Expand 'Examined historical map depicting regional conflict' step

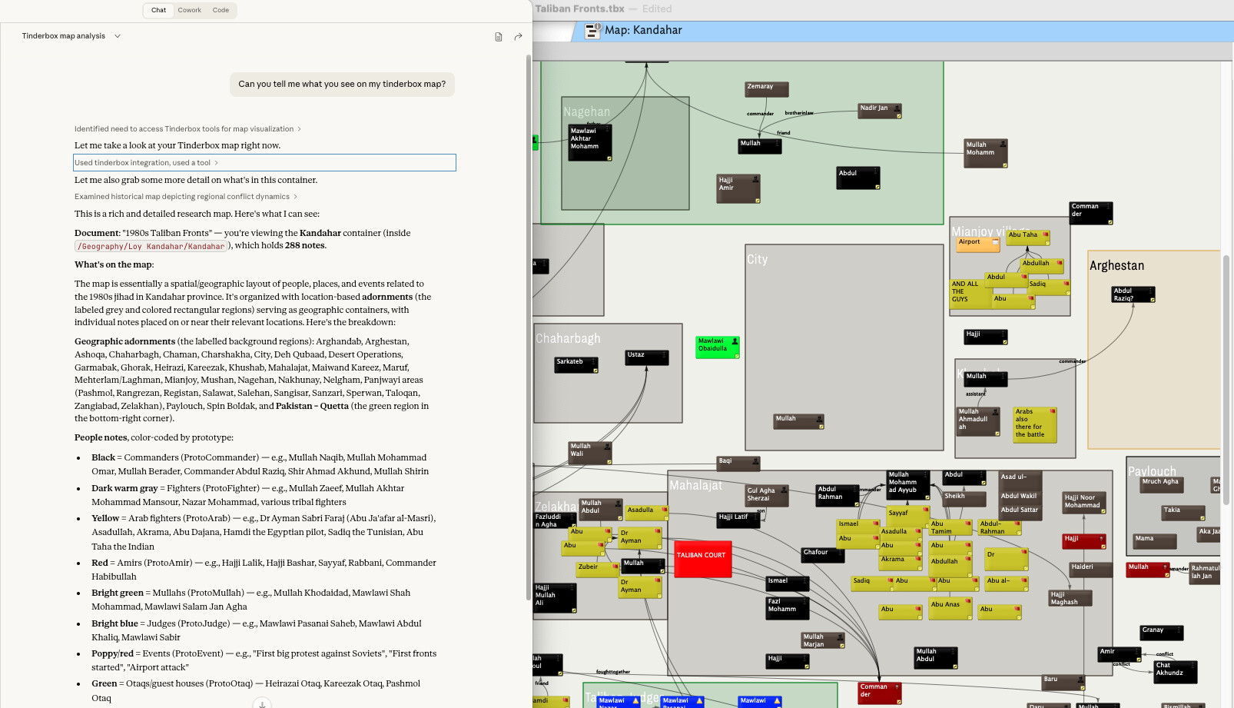click(185, 197)
